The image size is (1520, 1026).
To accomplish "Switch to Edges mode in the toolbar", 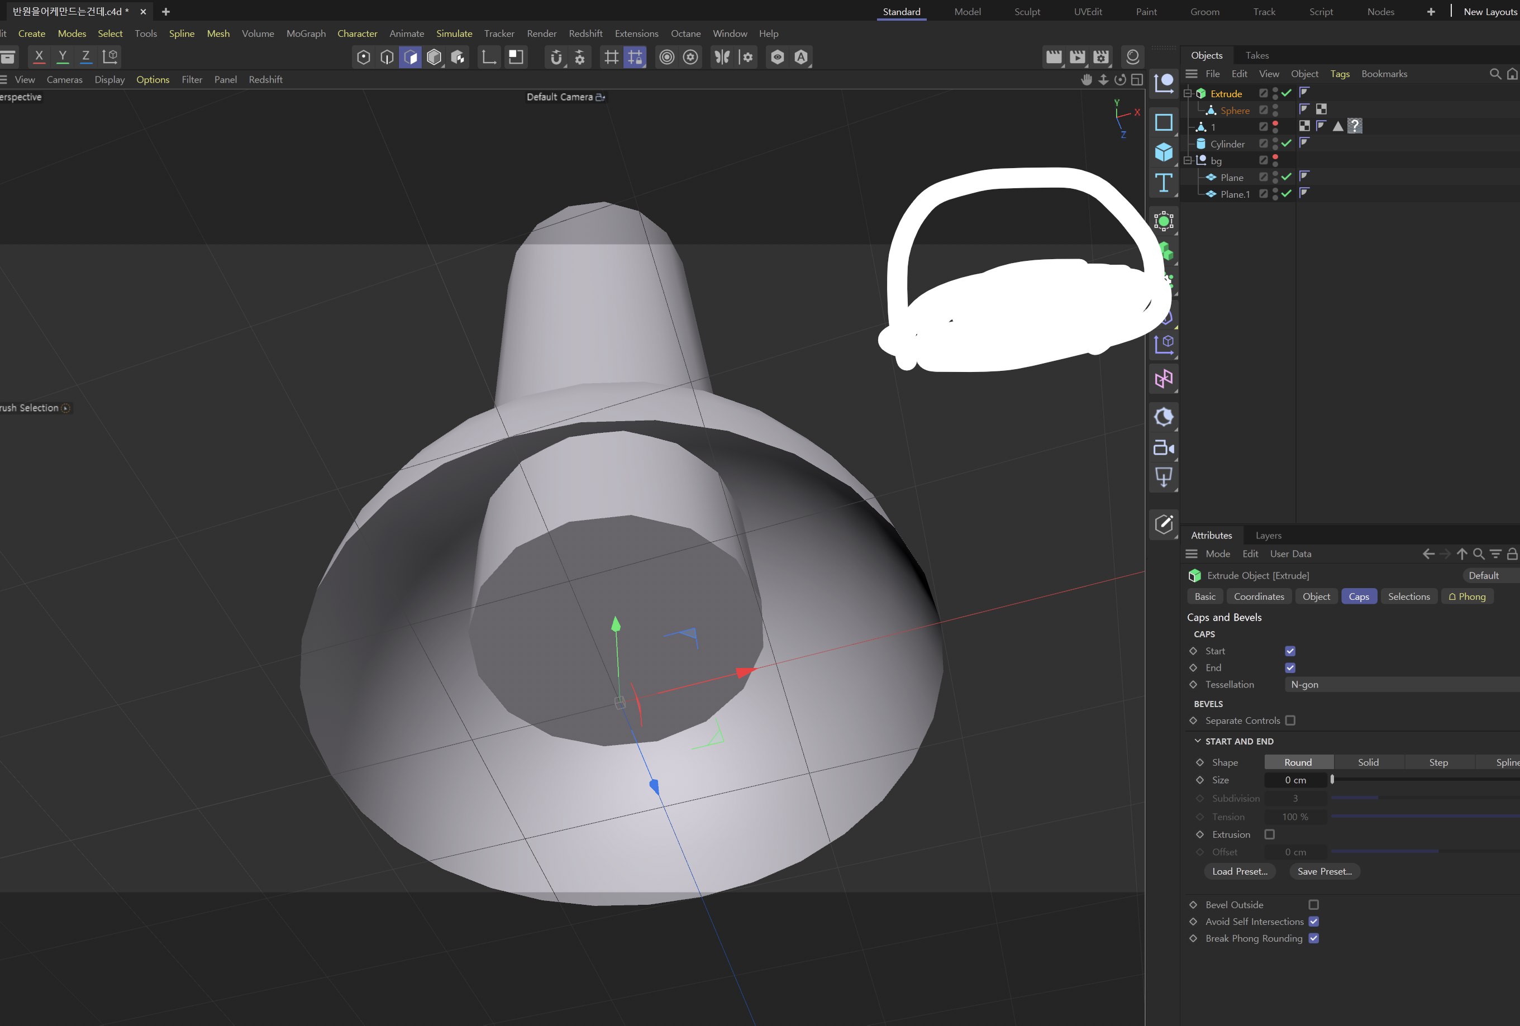I will coord(387,58).
